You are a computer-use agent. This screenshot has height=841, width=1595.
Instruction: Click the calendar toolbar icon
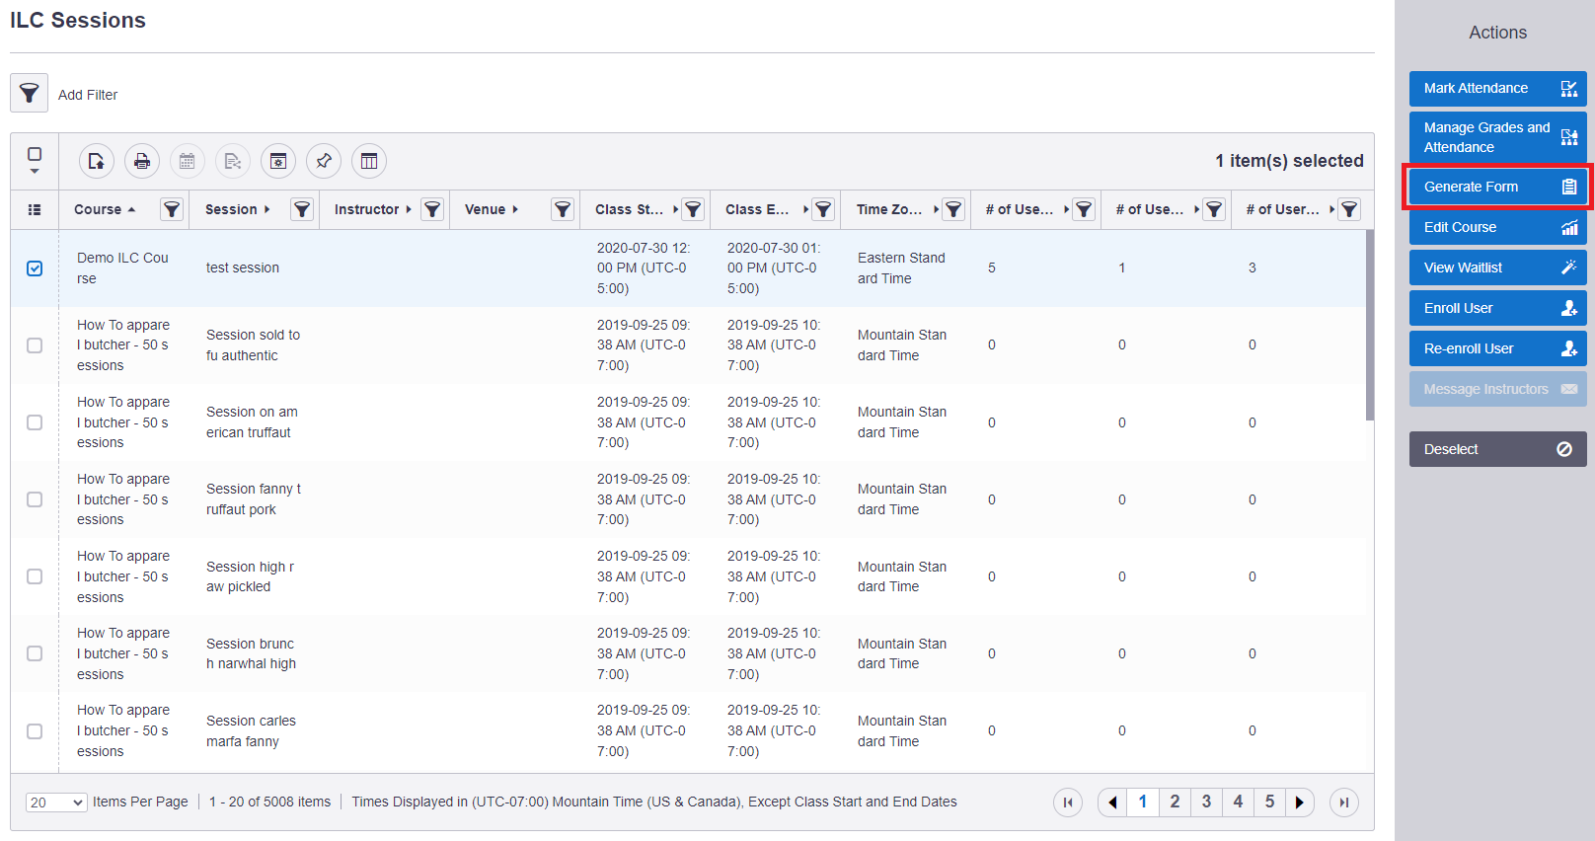pos(188,161)
